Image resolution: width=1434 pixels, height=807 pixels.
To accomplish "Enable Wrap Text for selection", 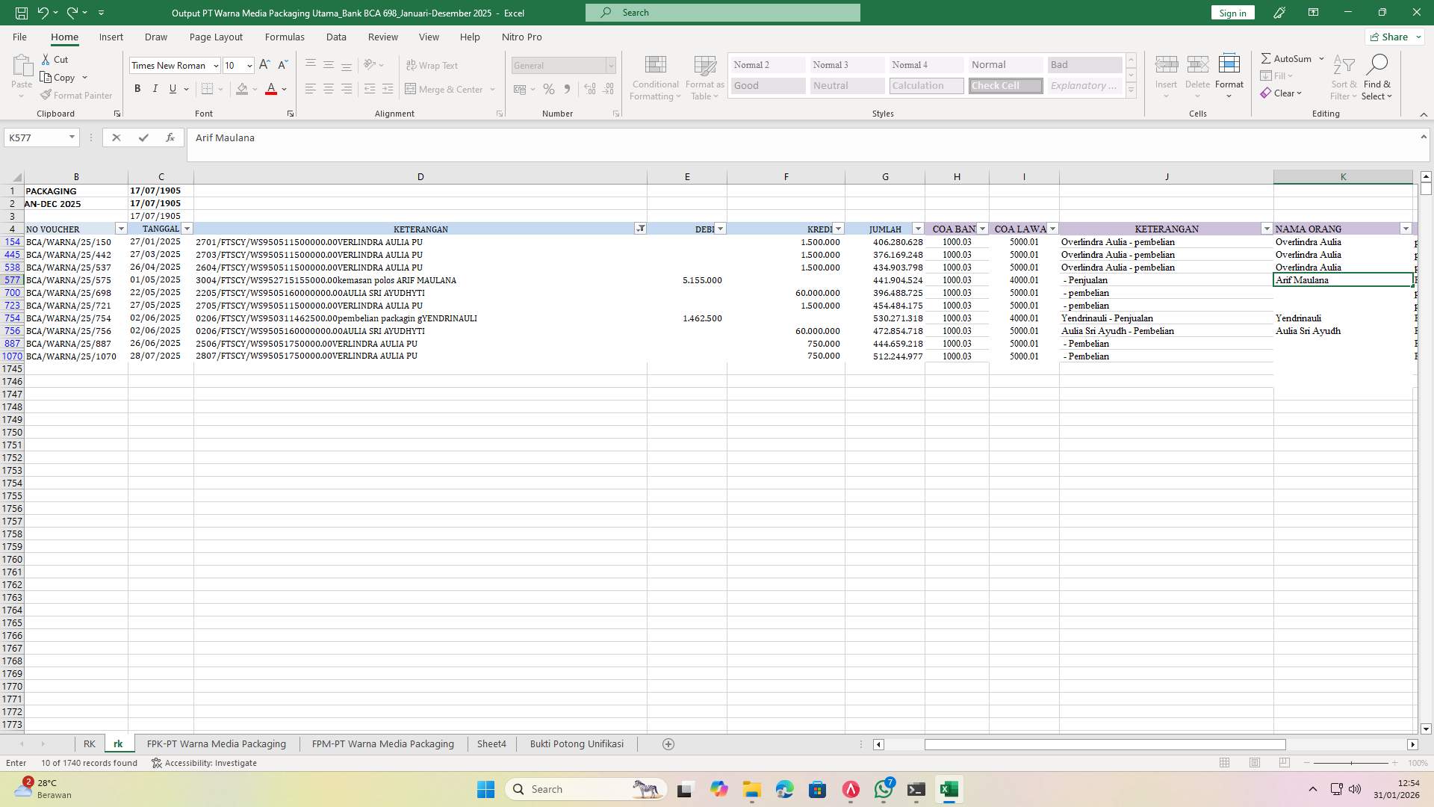I will pos(433,65).
